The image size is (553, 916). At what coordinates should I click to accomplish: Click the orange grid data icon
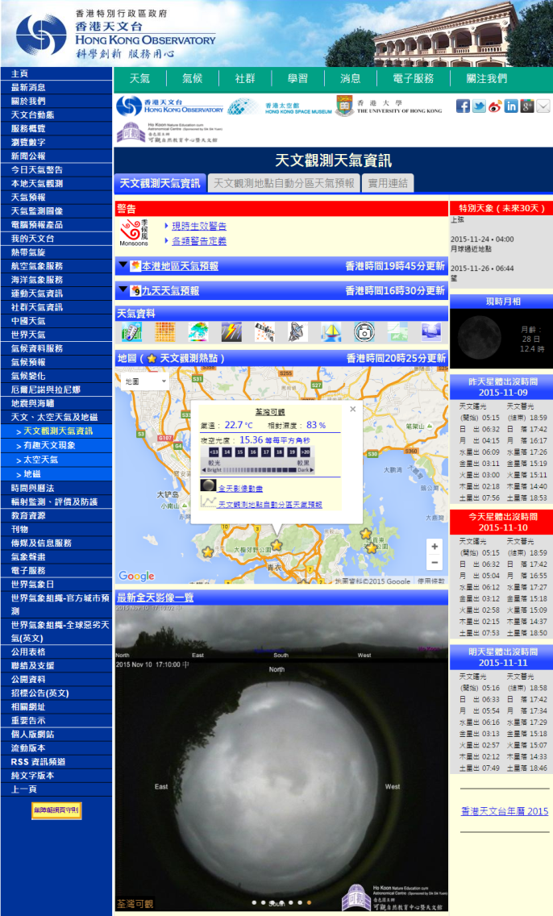[x=164, y=332]
